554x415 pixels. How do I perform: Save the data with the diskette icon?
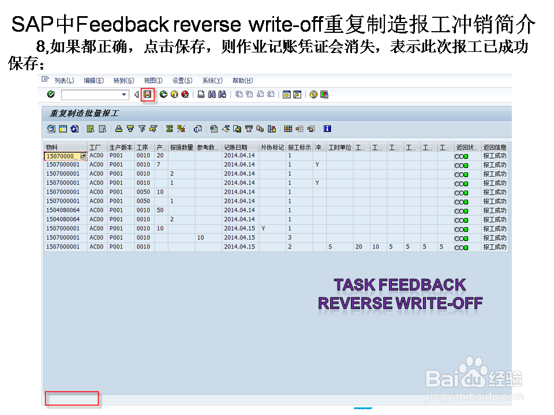click(x=147, y=95)
